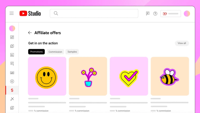This screenshot has width=200, height=113.
Task: Click % commission under heart card
Action: click(x=123, y=111)
